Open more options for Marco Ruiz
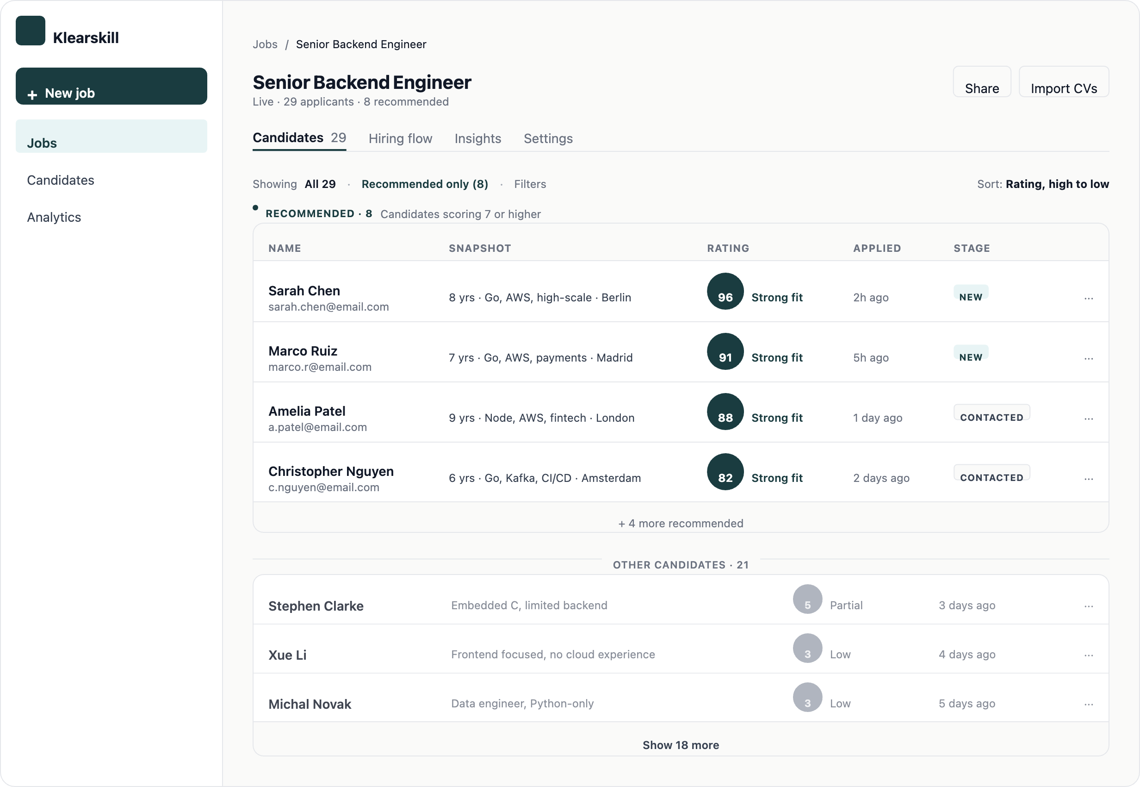This screenshot has width=1140, height=787. point(1089,358)
